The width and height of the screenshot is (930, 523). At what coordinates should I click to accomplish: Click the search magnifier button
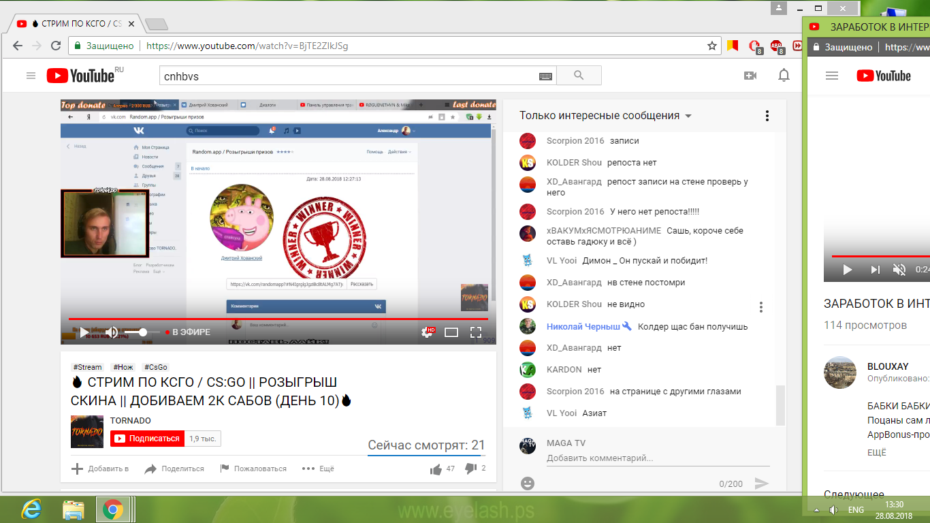click(579, 76)
